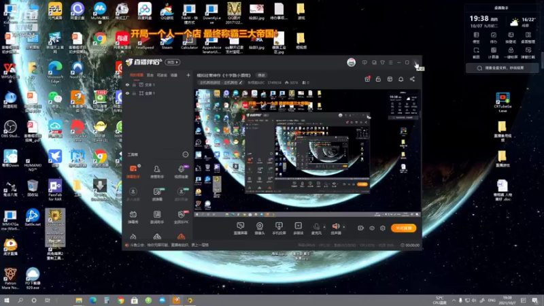Add a 摄像头 camera source
Viewport: 544px width, 306px height.
coord(260,228)
